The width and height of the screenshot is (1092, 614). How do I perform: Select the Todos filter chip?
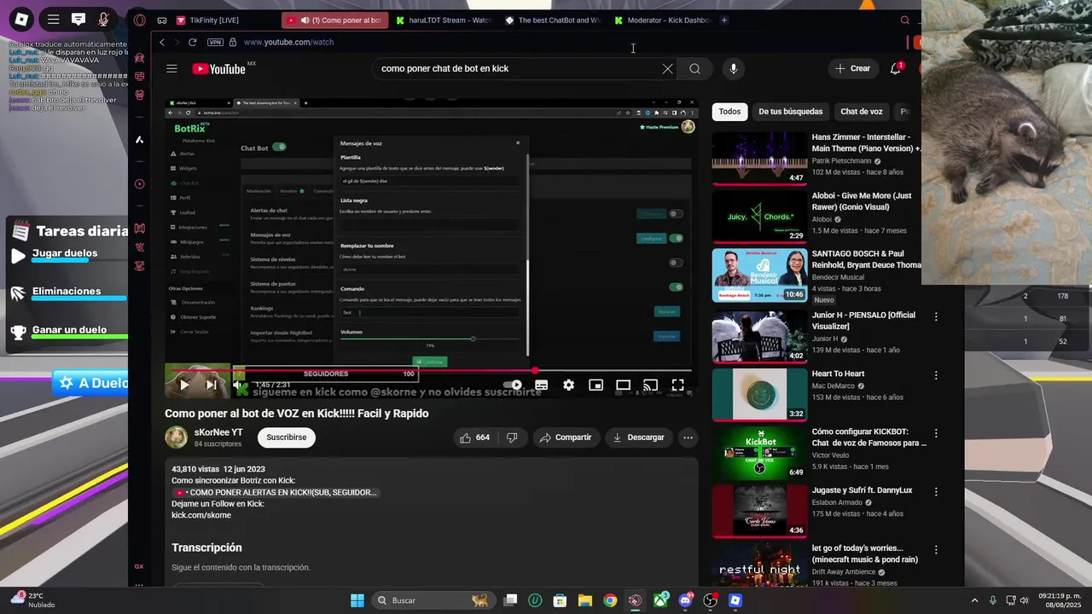point(729,112)
